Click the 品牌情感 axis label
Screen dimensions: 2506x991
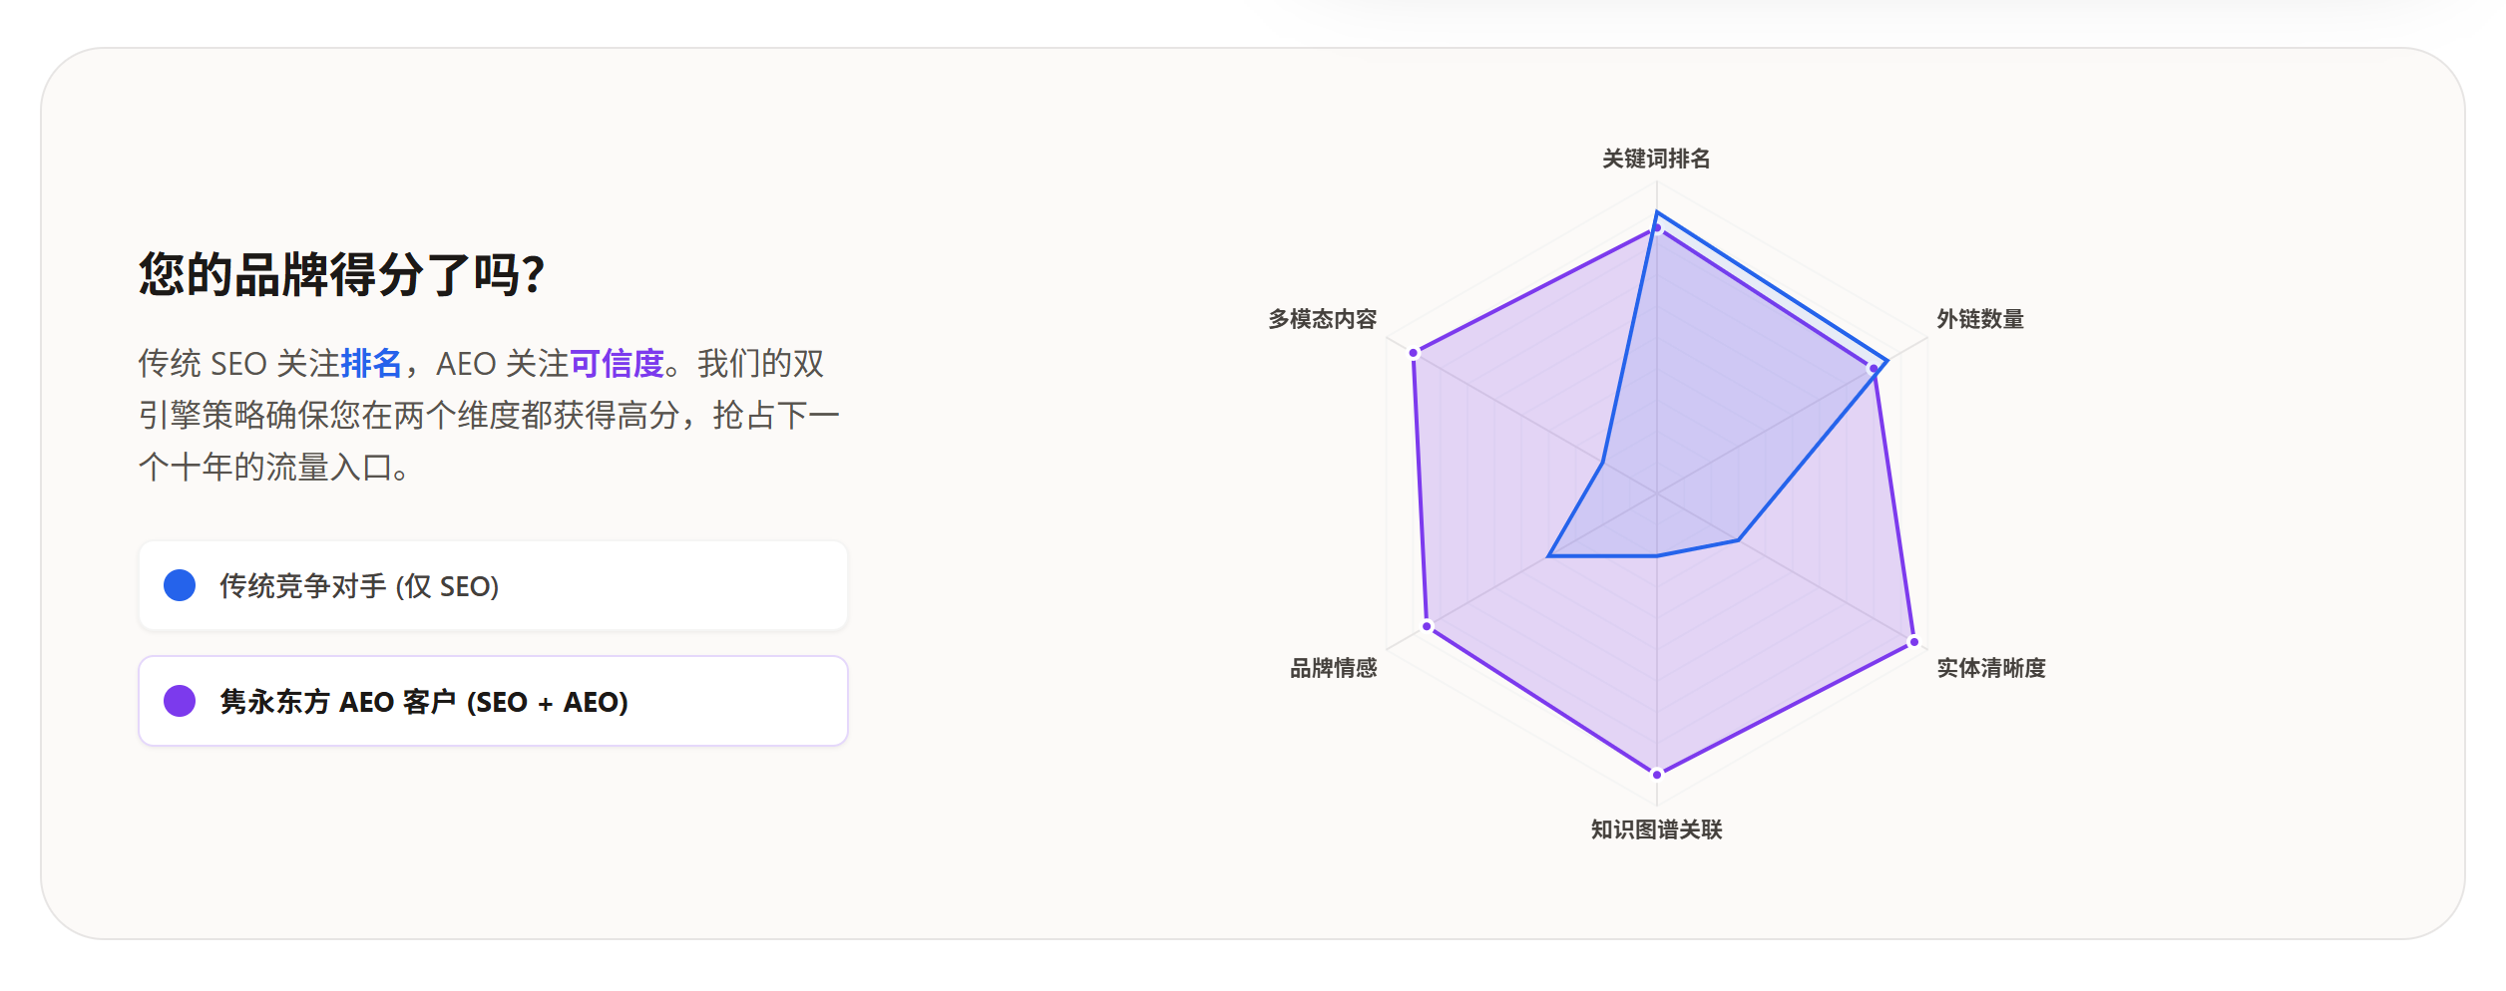pyautogui.click(x=1333, y=668)
